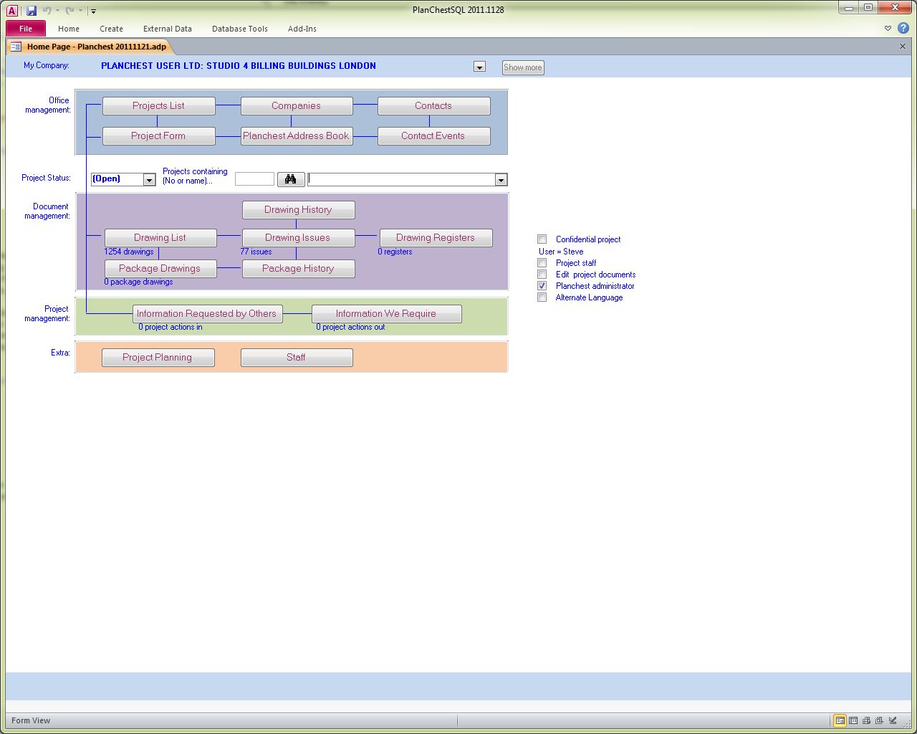Open the Drawing History button

click(299, 210)
